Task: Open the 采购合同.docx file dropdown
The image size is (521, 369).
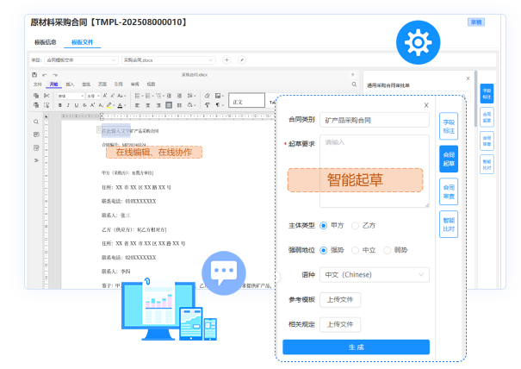Action: 168,60
